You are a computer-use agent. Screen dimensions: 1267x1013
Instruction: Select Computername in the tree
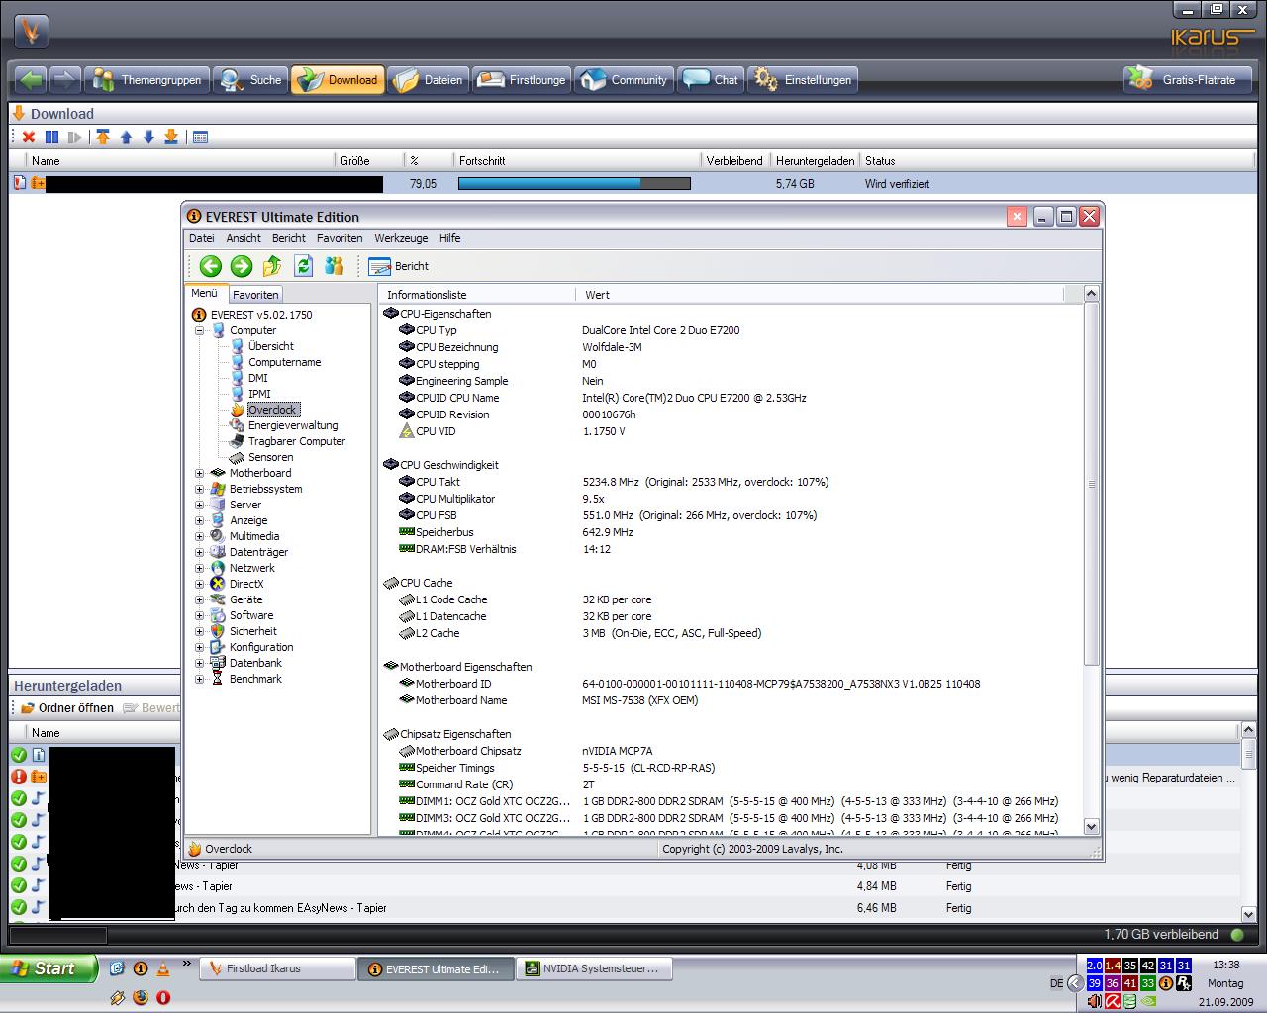[x=285, y=362]
